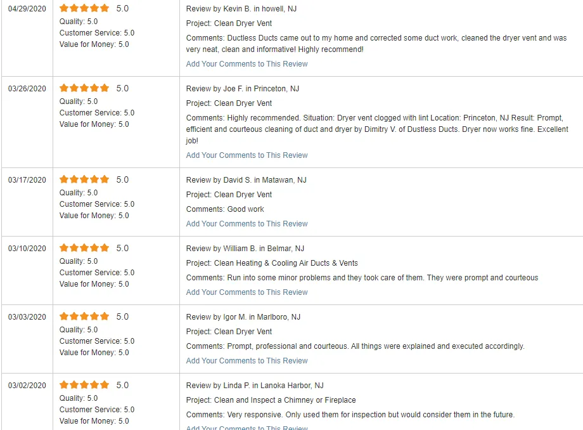Click the 03/26/2020 review date

(x=27, y=89)
